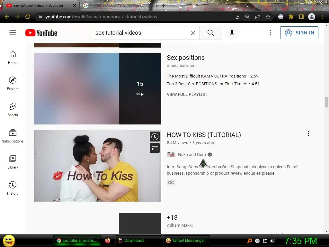Open the Chrome profile avatar

(312, 17)
